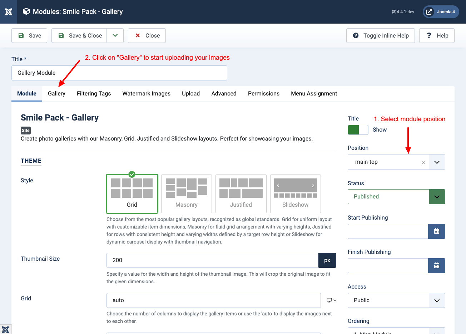The height and width of the screenshot is (334, 466).
Task: Open the device breakpoint selector beside Grid
Action: click(332, 300)
